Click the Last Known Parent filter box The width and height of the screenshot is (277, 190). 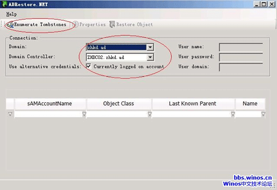(x=191, y=114)
